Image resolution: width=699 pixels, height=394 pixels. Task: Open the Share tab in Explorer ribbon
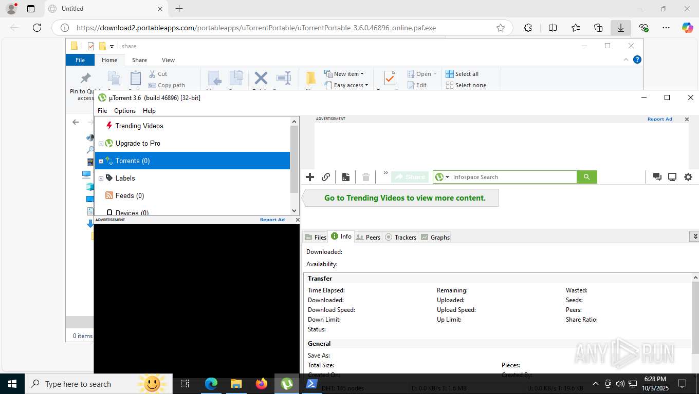[x=139, y=60]
